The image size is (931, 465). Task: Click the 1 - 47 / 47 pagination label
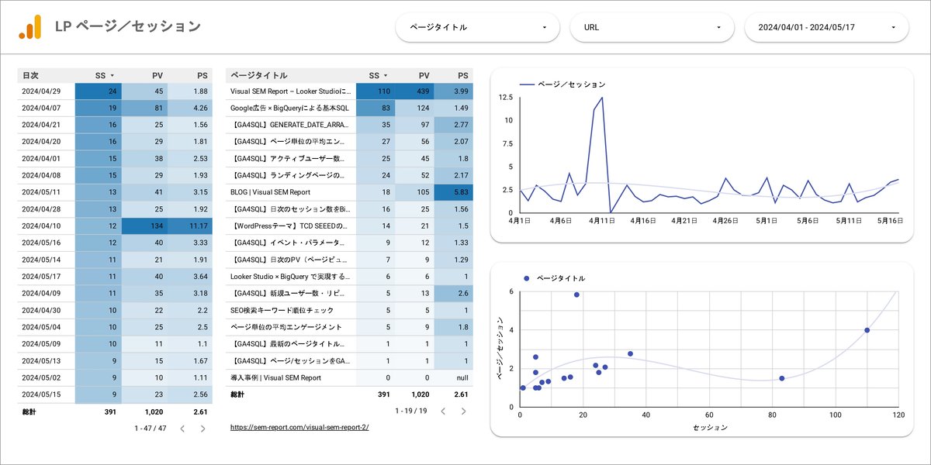(x=151, y=428)
